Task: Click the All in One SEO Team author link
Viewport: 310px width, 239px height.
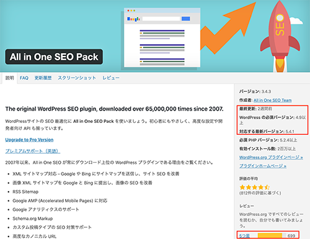Action: [x=273, y=101]
